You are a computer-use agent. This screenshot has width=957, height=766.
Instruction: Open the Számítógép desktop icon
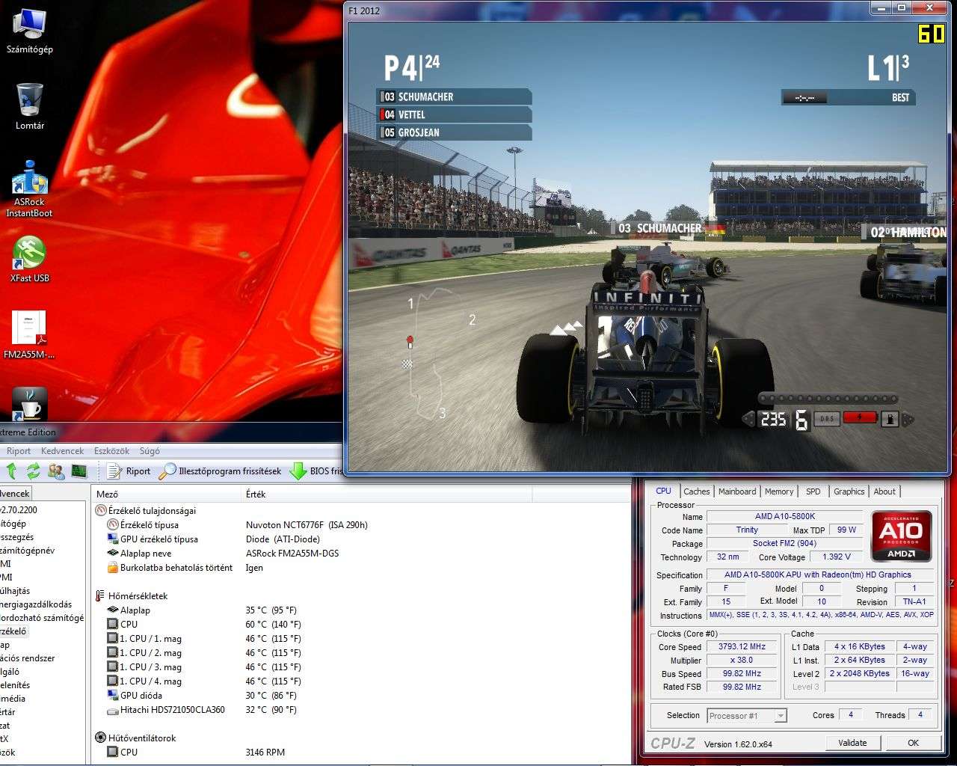(x=29, y=30)
